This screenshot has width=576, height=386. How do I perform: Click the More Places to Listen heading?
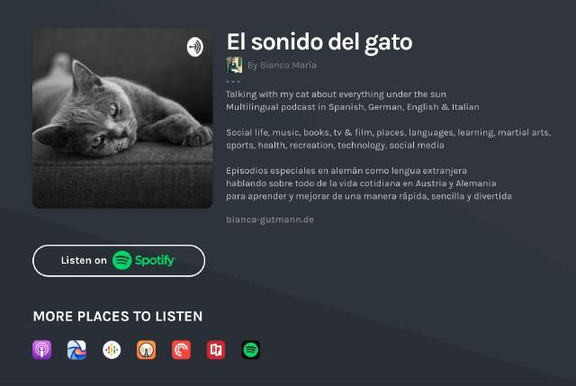coord(118,316)
